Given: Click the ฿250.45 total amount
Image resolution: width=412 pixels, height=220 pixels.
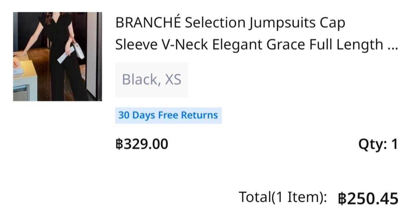Looking at the screenshot, I should pos(368,199).
